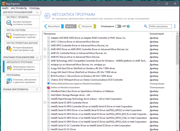Click the Чистка системы cleanup icon

click(x=9, y=36)
